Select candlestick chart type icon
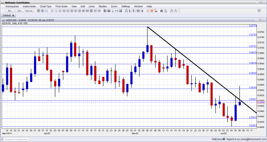267x142 pixels. pos(39,11)
